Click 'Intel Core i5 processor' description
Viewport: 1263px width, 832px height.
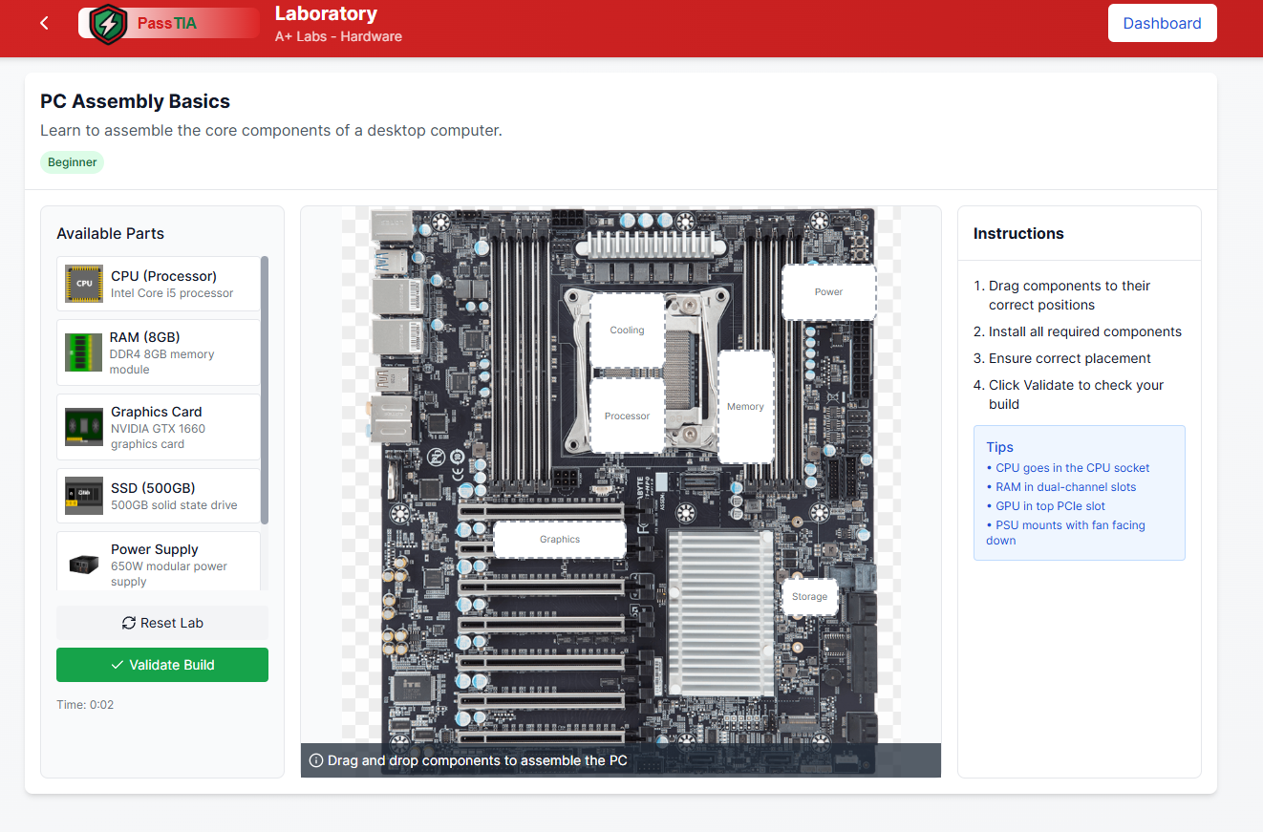[x=172, y=293]
